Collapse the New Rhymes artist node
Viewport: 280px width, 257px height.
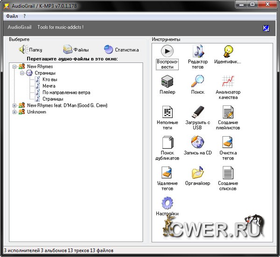(14, 67)
